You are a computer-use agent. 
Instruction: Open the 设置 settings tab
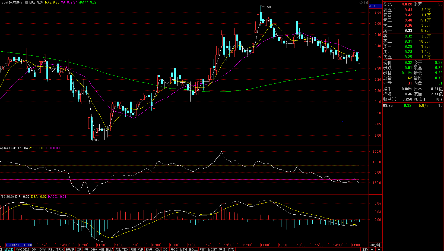tap(231, 249)
